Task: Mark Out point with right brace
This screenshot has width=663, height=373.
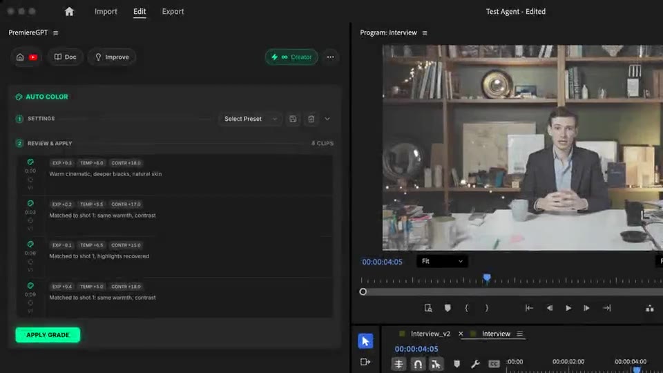Action: [487, 308]
